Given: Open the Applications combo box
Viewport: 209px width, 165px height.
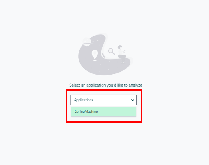Looking at the screenshot, I should click(104, 100).
